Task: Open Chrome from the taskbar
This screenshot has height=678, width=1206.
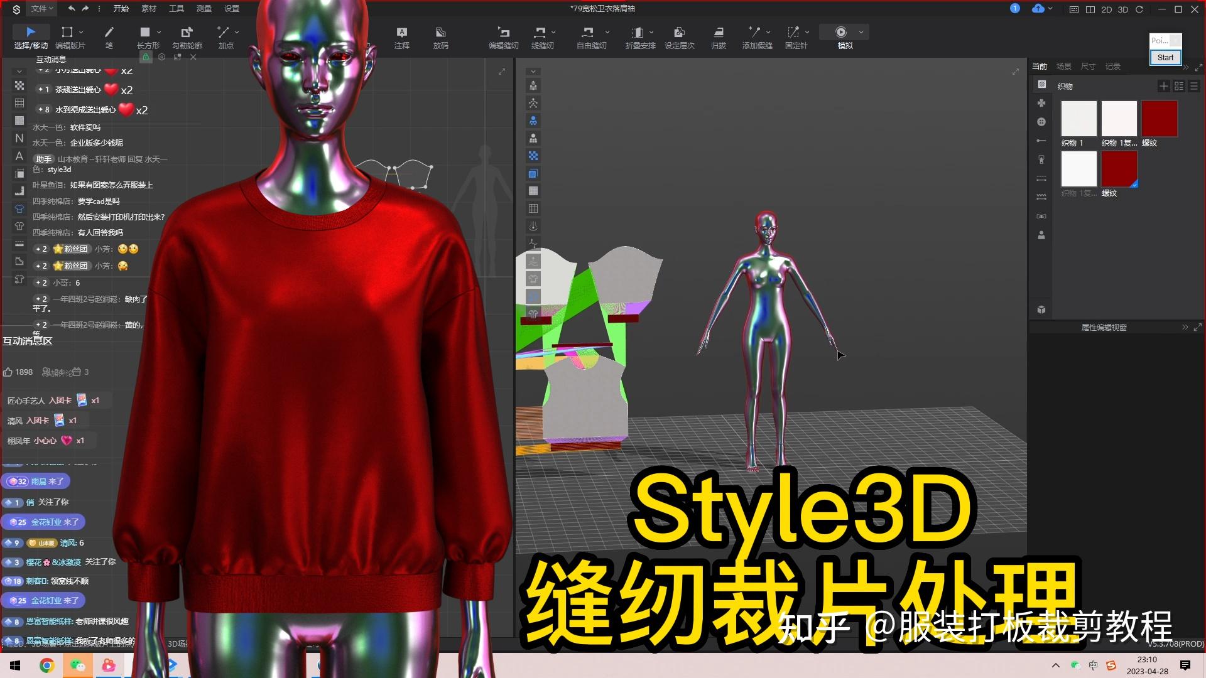Action: click(47, 665)
